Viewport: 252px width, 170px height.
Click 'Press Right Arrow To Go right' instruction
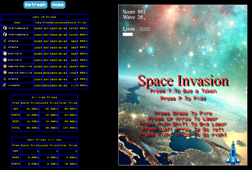click(183, 135)
